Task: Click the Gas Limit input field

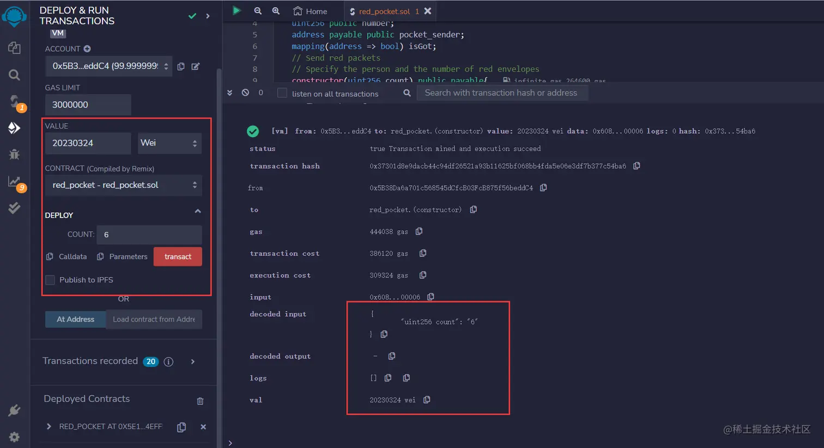Action: point(88,105)
